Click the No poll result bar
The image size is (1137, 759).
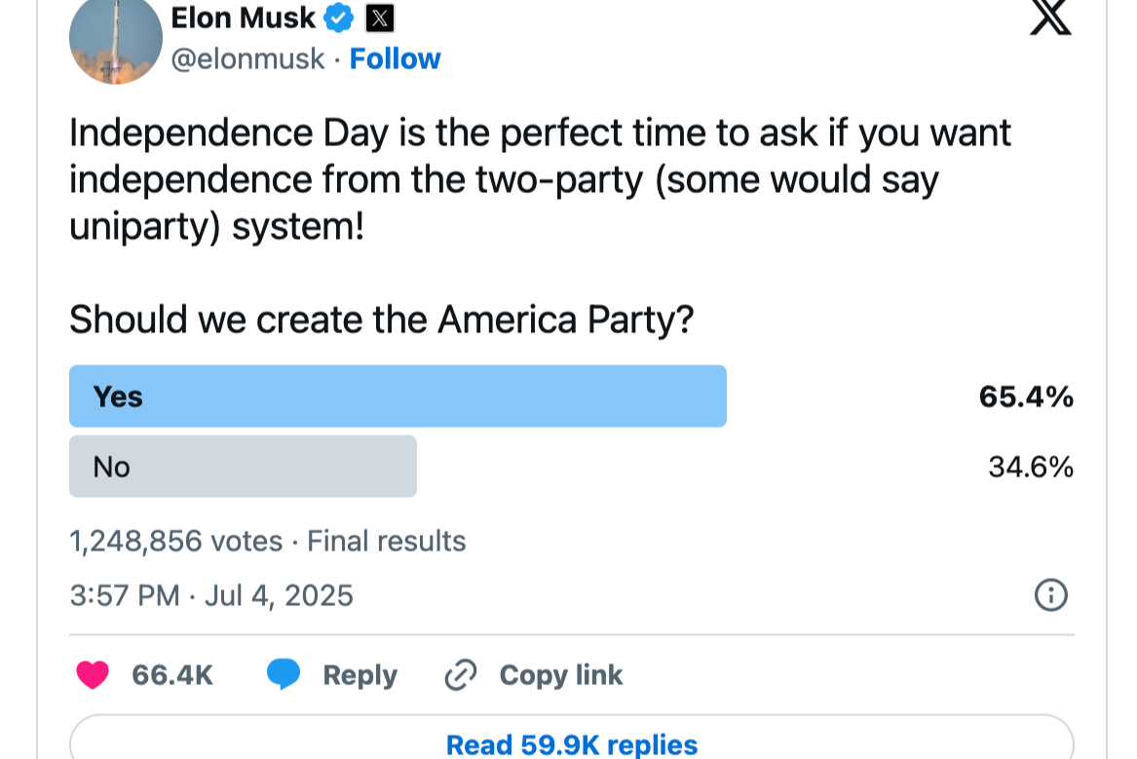[243, 467]
